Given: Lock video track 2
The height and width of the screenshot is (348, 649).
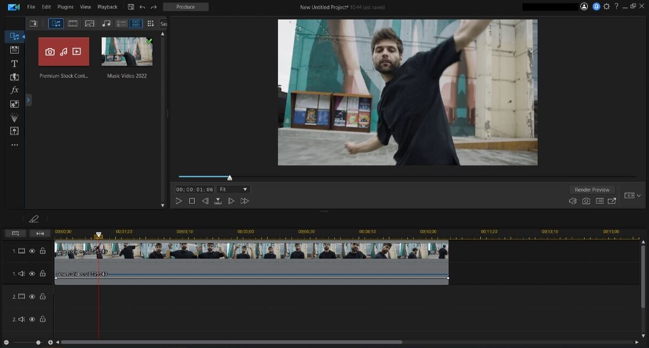Looking at the screenshot, I should click(43, 296).
